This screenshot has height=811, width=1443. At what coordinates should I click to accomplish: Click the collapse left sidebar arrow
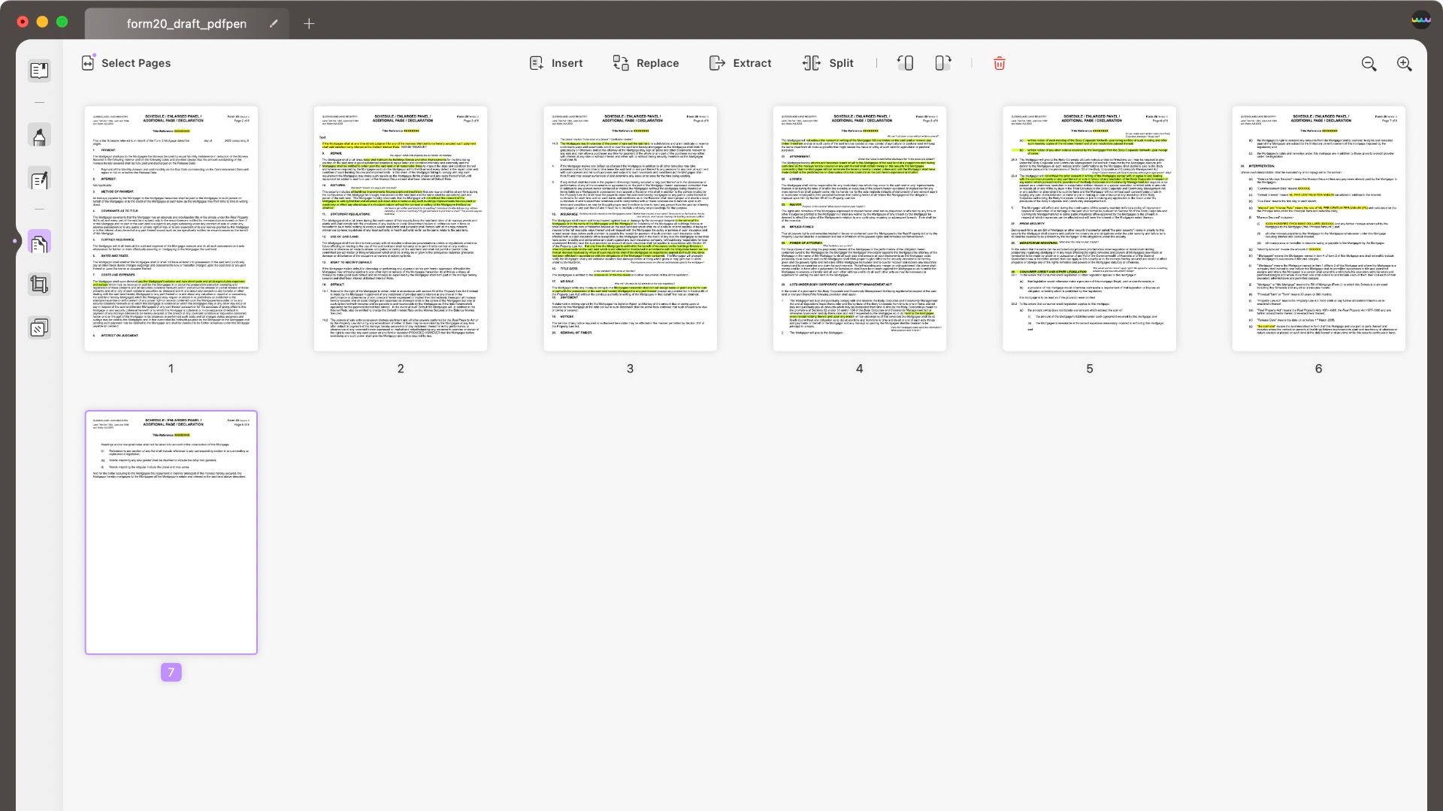pyautogui.click(x=15, y=242)
